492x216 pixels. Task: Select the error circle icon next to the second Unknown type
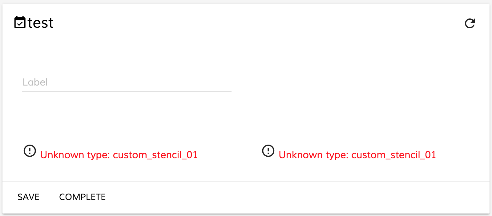[x=268, y=151]
